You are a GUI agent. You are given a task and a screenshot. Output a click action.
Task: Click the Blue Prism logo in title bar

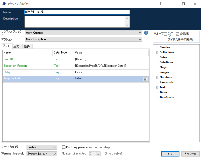pos(4,4)
